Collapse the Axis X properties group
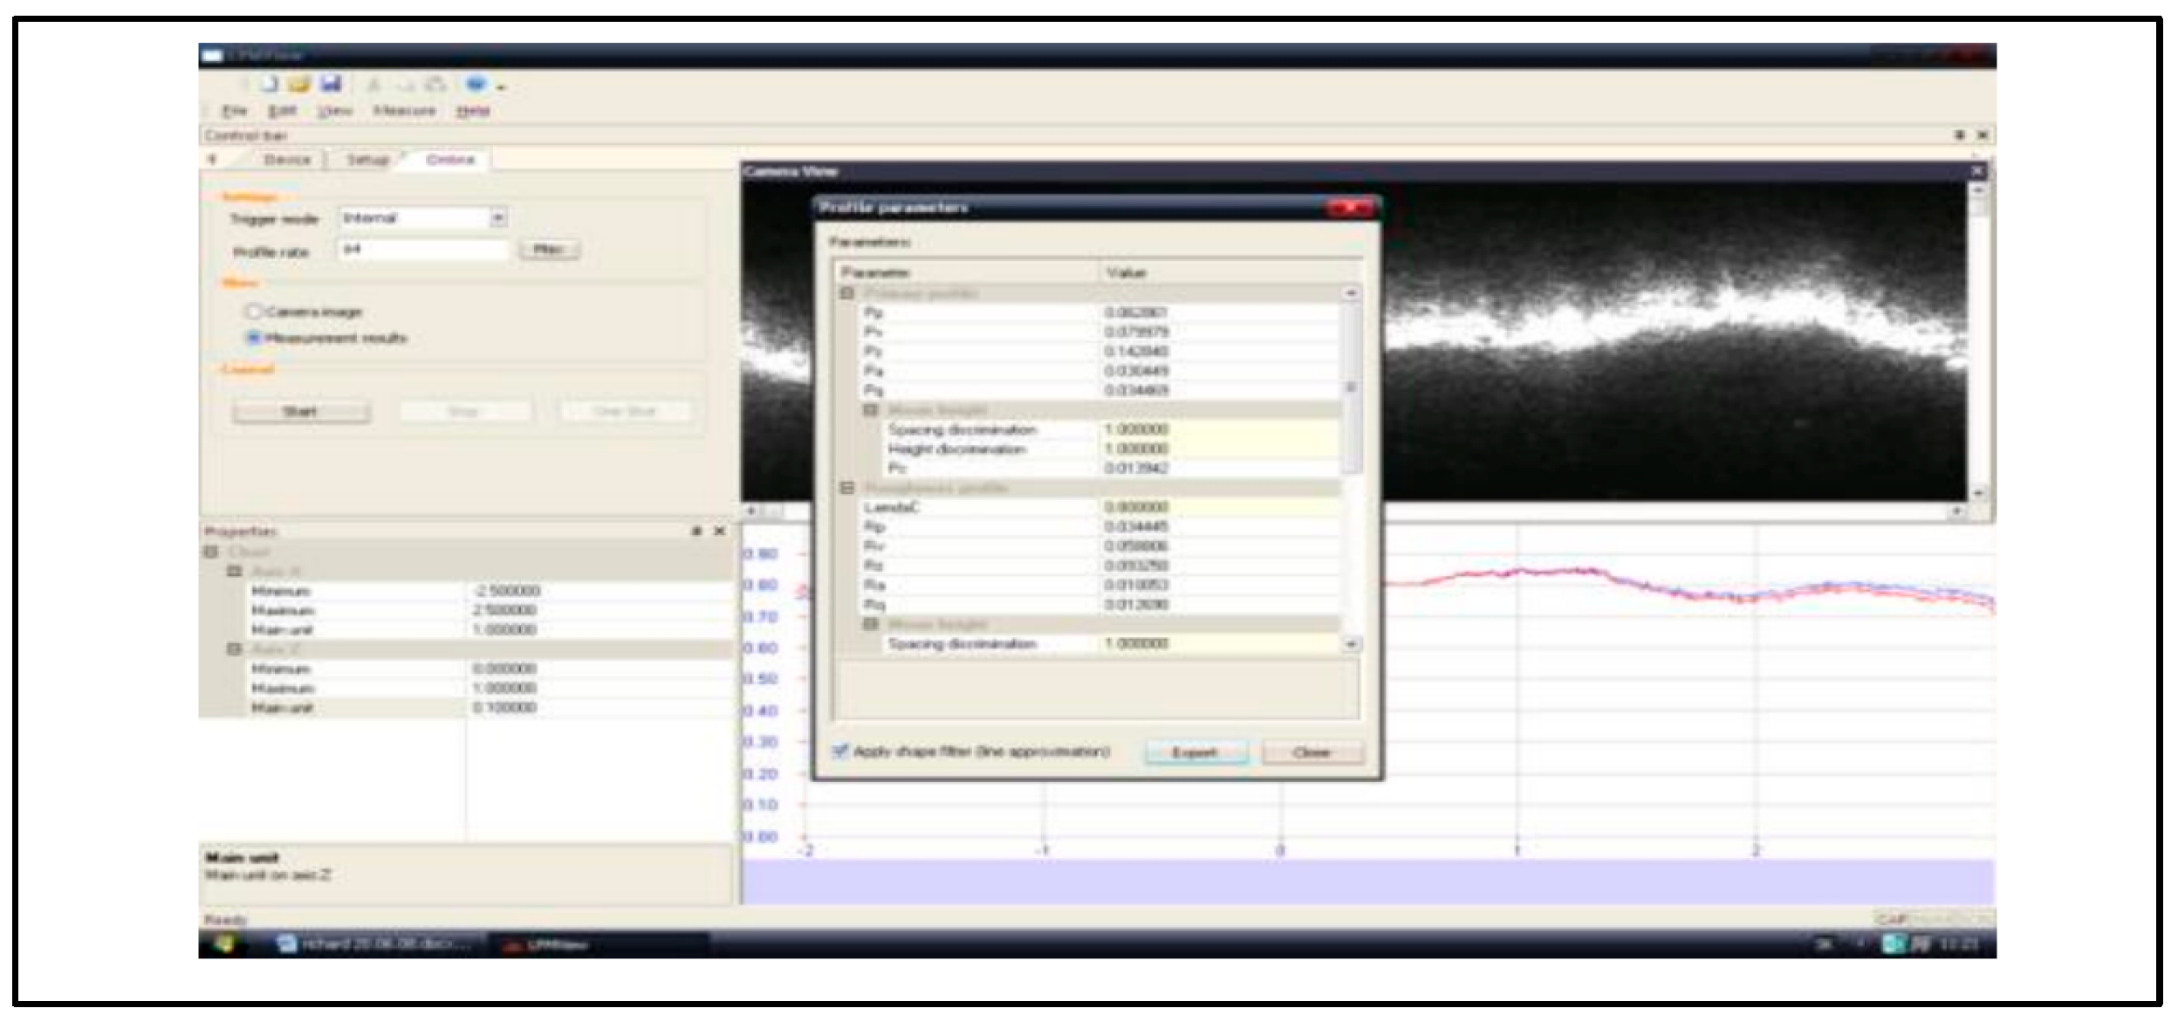Image resolution: width=2178 pixels, height=1022 pixels. (x=234, y=572)
